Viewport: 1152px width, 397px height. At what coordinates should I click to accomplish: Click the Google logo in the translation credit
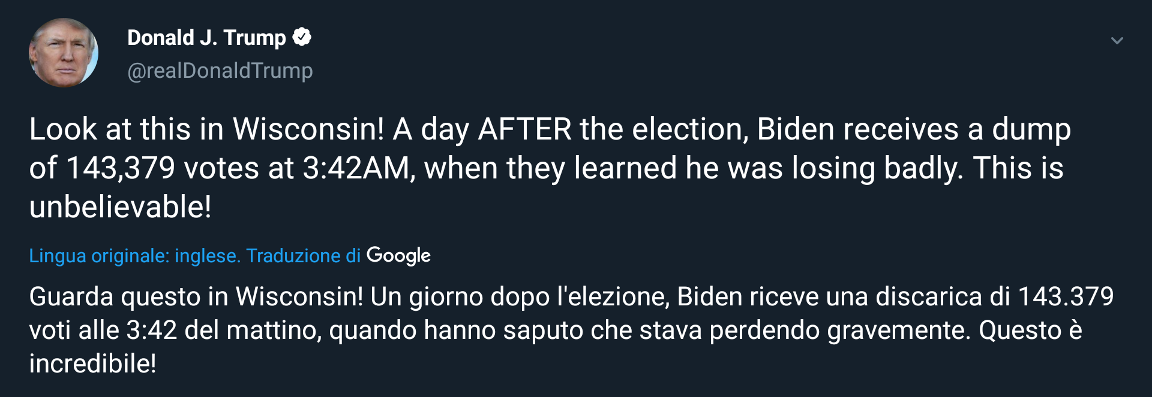tap(398, 256)
